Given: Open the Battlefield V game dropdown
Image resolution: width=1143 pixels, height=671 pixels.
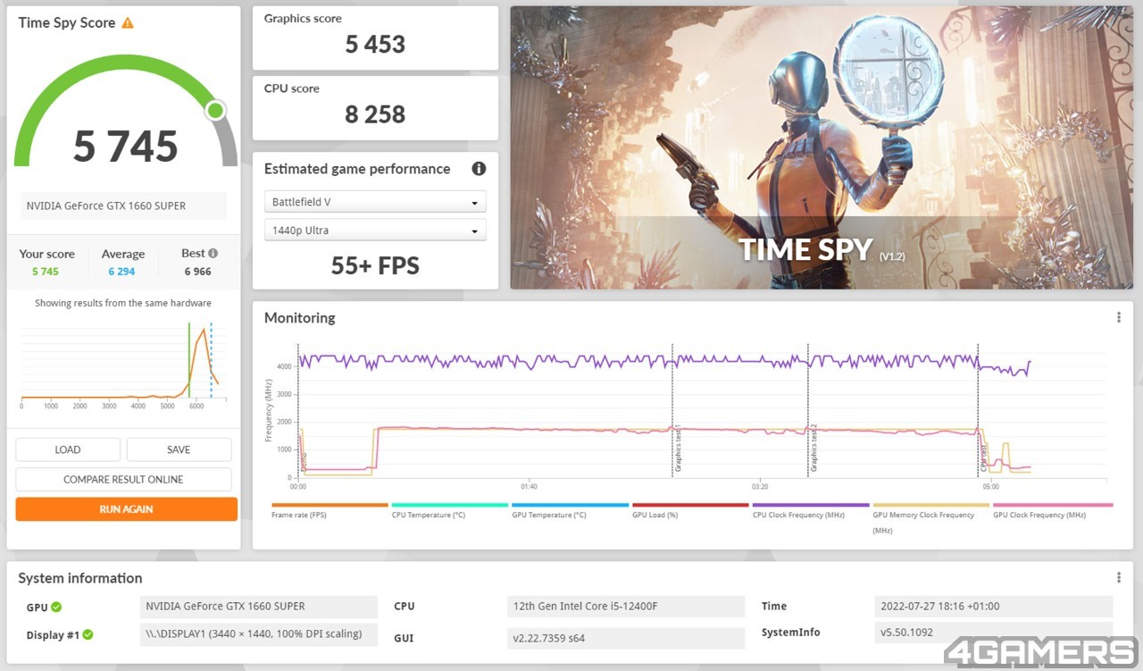Looking at the screenshot, I should point(375,202).
